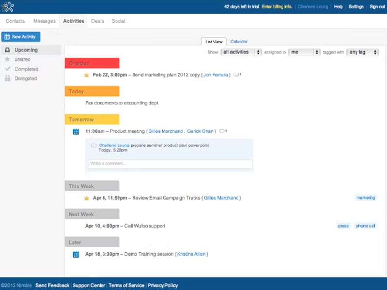Image resolution: width=387 pixels, height=290 pixels.
Task: Open Privacy Policy footer link
Action: pyautogui.click(x=163, y=285)
